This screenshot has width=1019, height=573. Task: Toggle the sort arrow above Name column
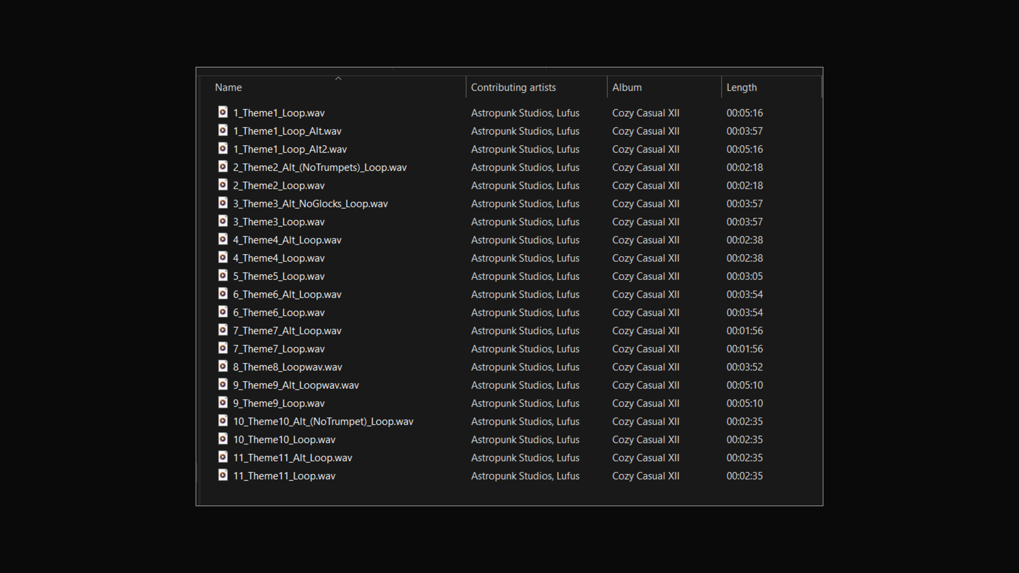pyautogui.click(x=338, y=79)
